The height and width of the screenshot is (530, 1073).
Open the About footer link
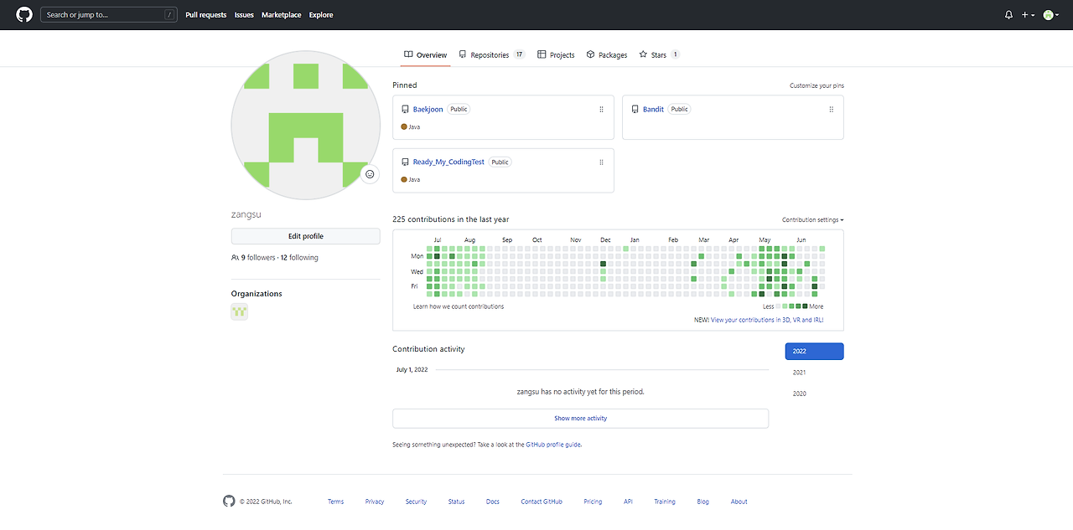point(739,502)
